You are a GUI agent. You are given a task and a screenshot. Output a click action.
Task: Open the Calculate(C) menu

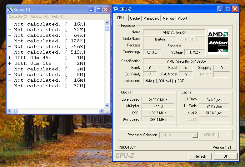click(x=18, y=17)
